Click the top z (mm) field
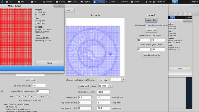The image size is (199, 112). 104,103
